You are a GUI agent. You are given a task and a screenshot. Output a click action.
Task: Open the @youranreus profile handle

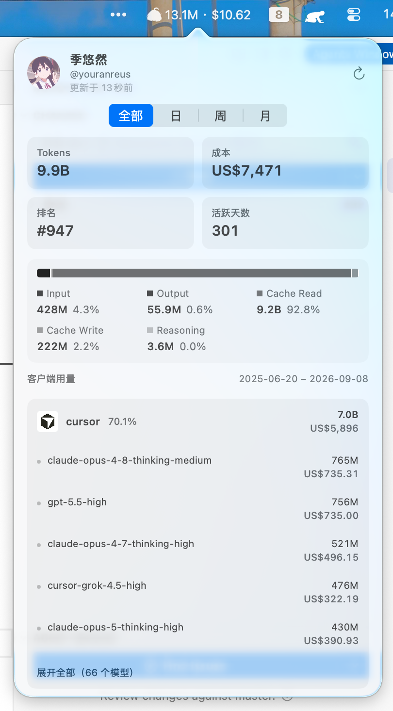pyautogui.click(x=100, y=75)
